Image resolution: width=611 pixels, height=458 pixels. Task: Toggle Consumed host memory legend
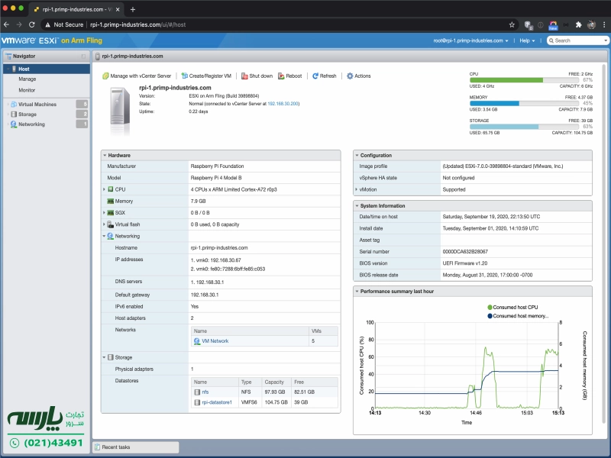point(518,316)
